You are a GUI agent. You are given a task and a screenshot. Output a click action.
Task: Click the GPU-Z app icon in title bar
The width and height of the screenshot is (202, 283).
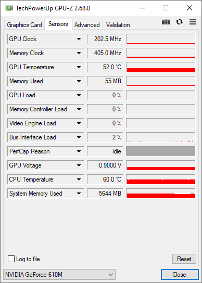(9, 8)
